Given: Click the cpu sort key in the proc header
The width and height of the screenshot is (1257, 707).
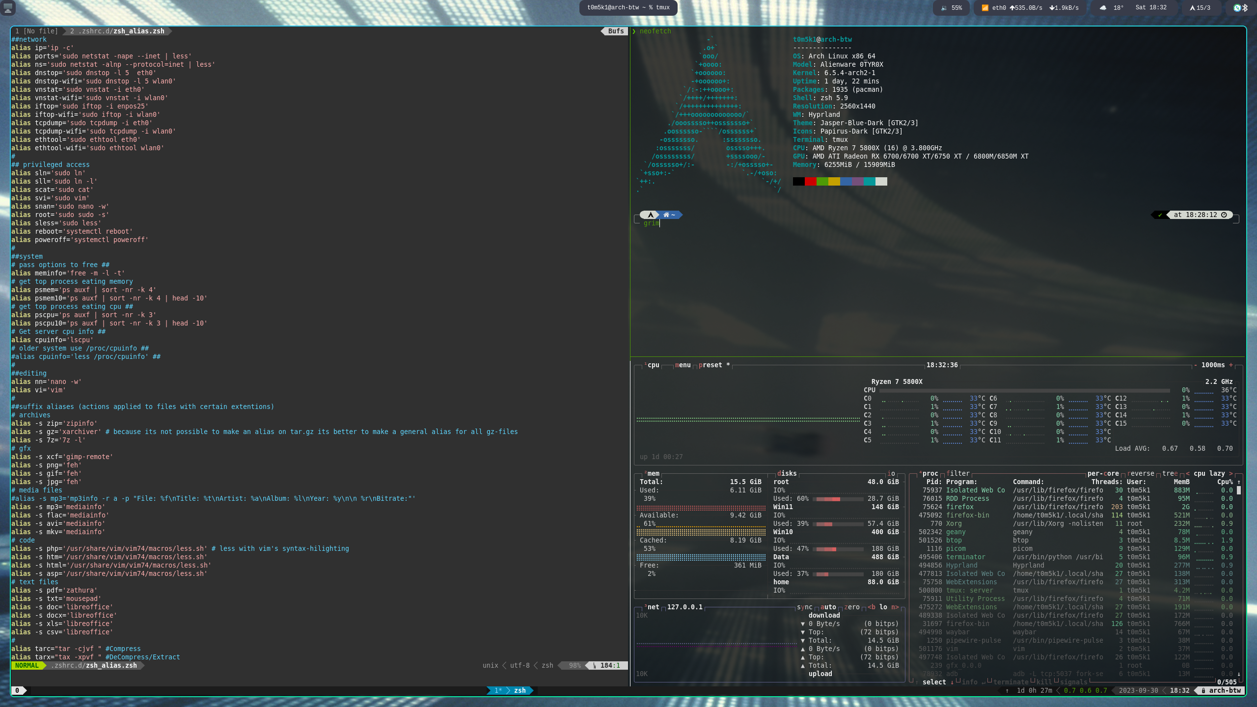Looking at the screenshot, I should (1200, 473).
